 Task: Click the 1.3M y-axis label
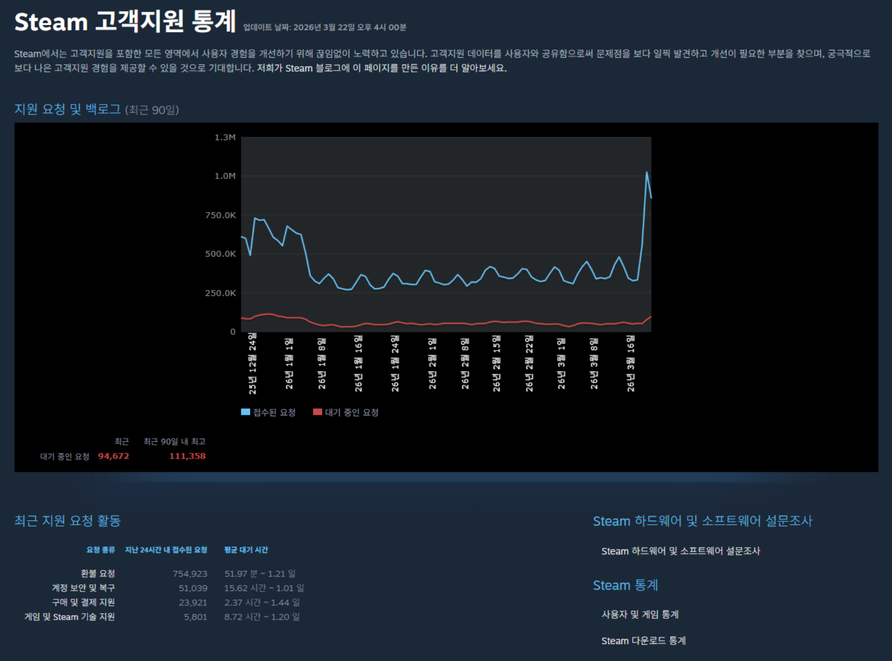(225, 137)
